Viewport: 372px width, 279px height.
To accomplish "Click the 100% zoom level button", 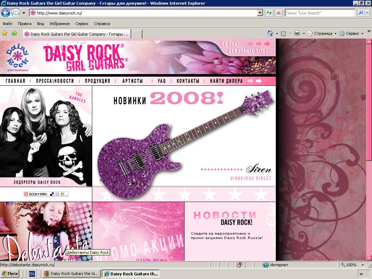I will tap(349, 265).
